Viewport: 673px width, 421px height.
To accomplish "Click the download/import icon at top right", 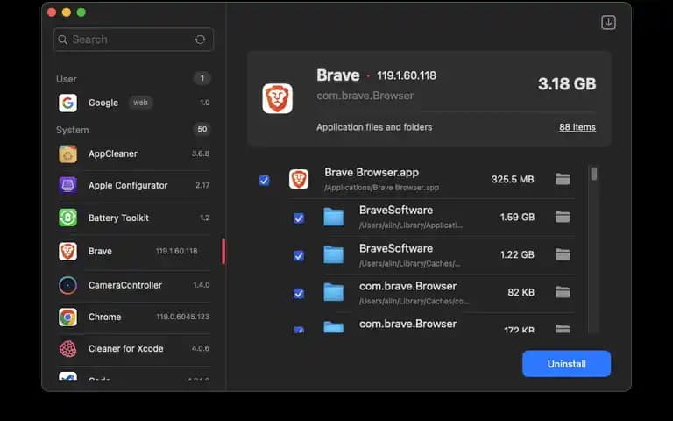I will [608, 22].
